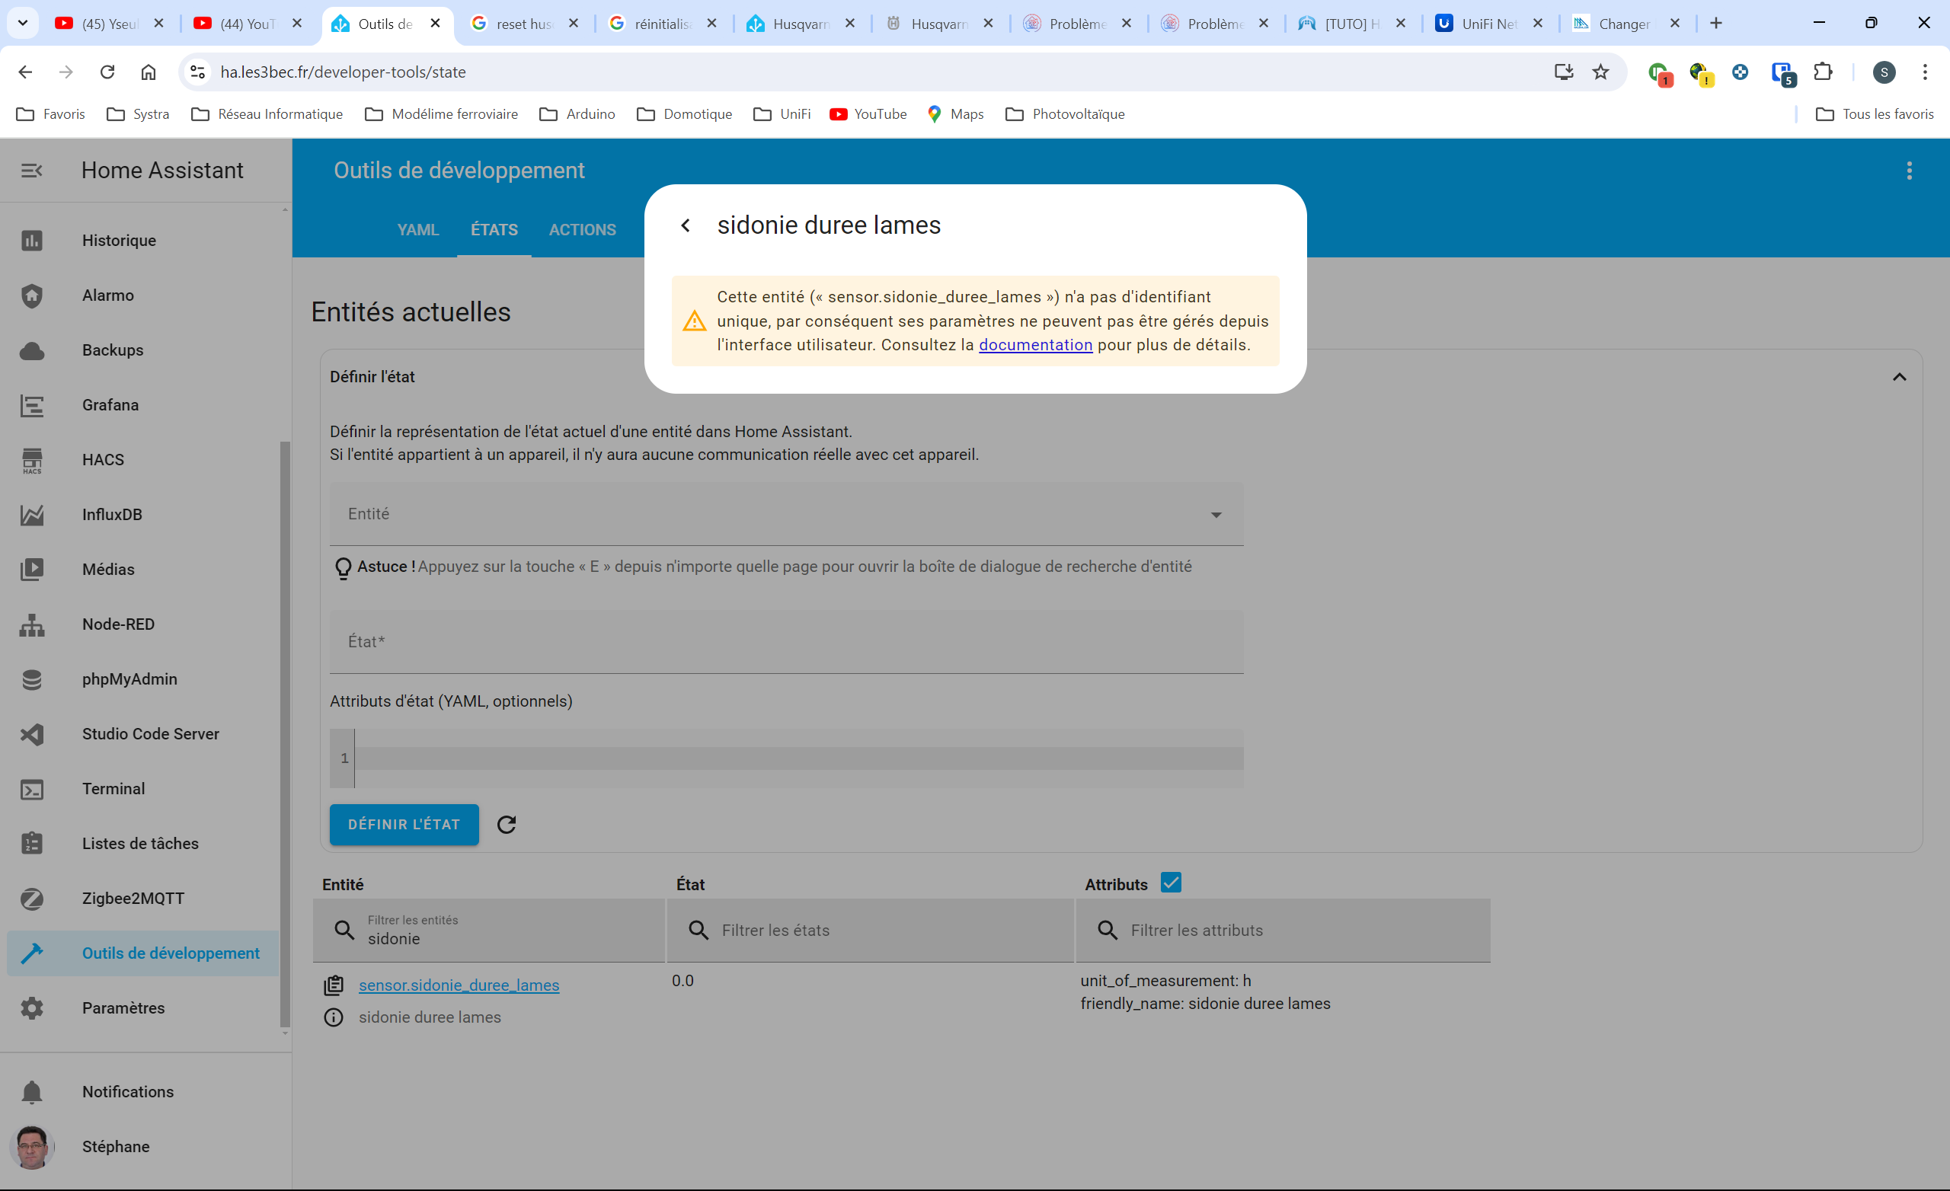The width and height of the screenshot is (1950, 1191).
Task: Open the three-dot menu in Outils de développement header
Action: [x=1909, y=170]
